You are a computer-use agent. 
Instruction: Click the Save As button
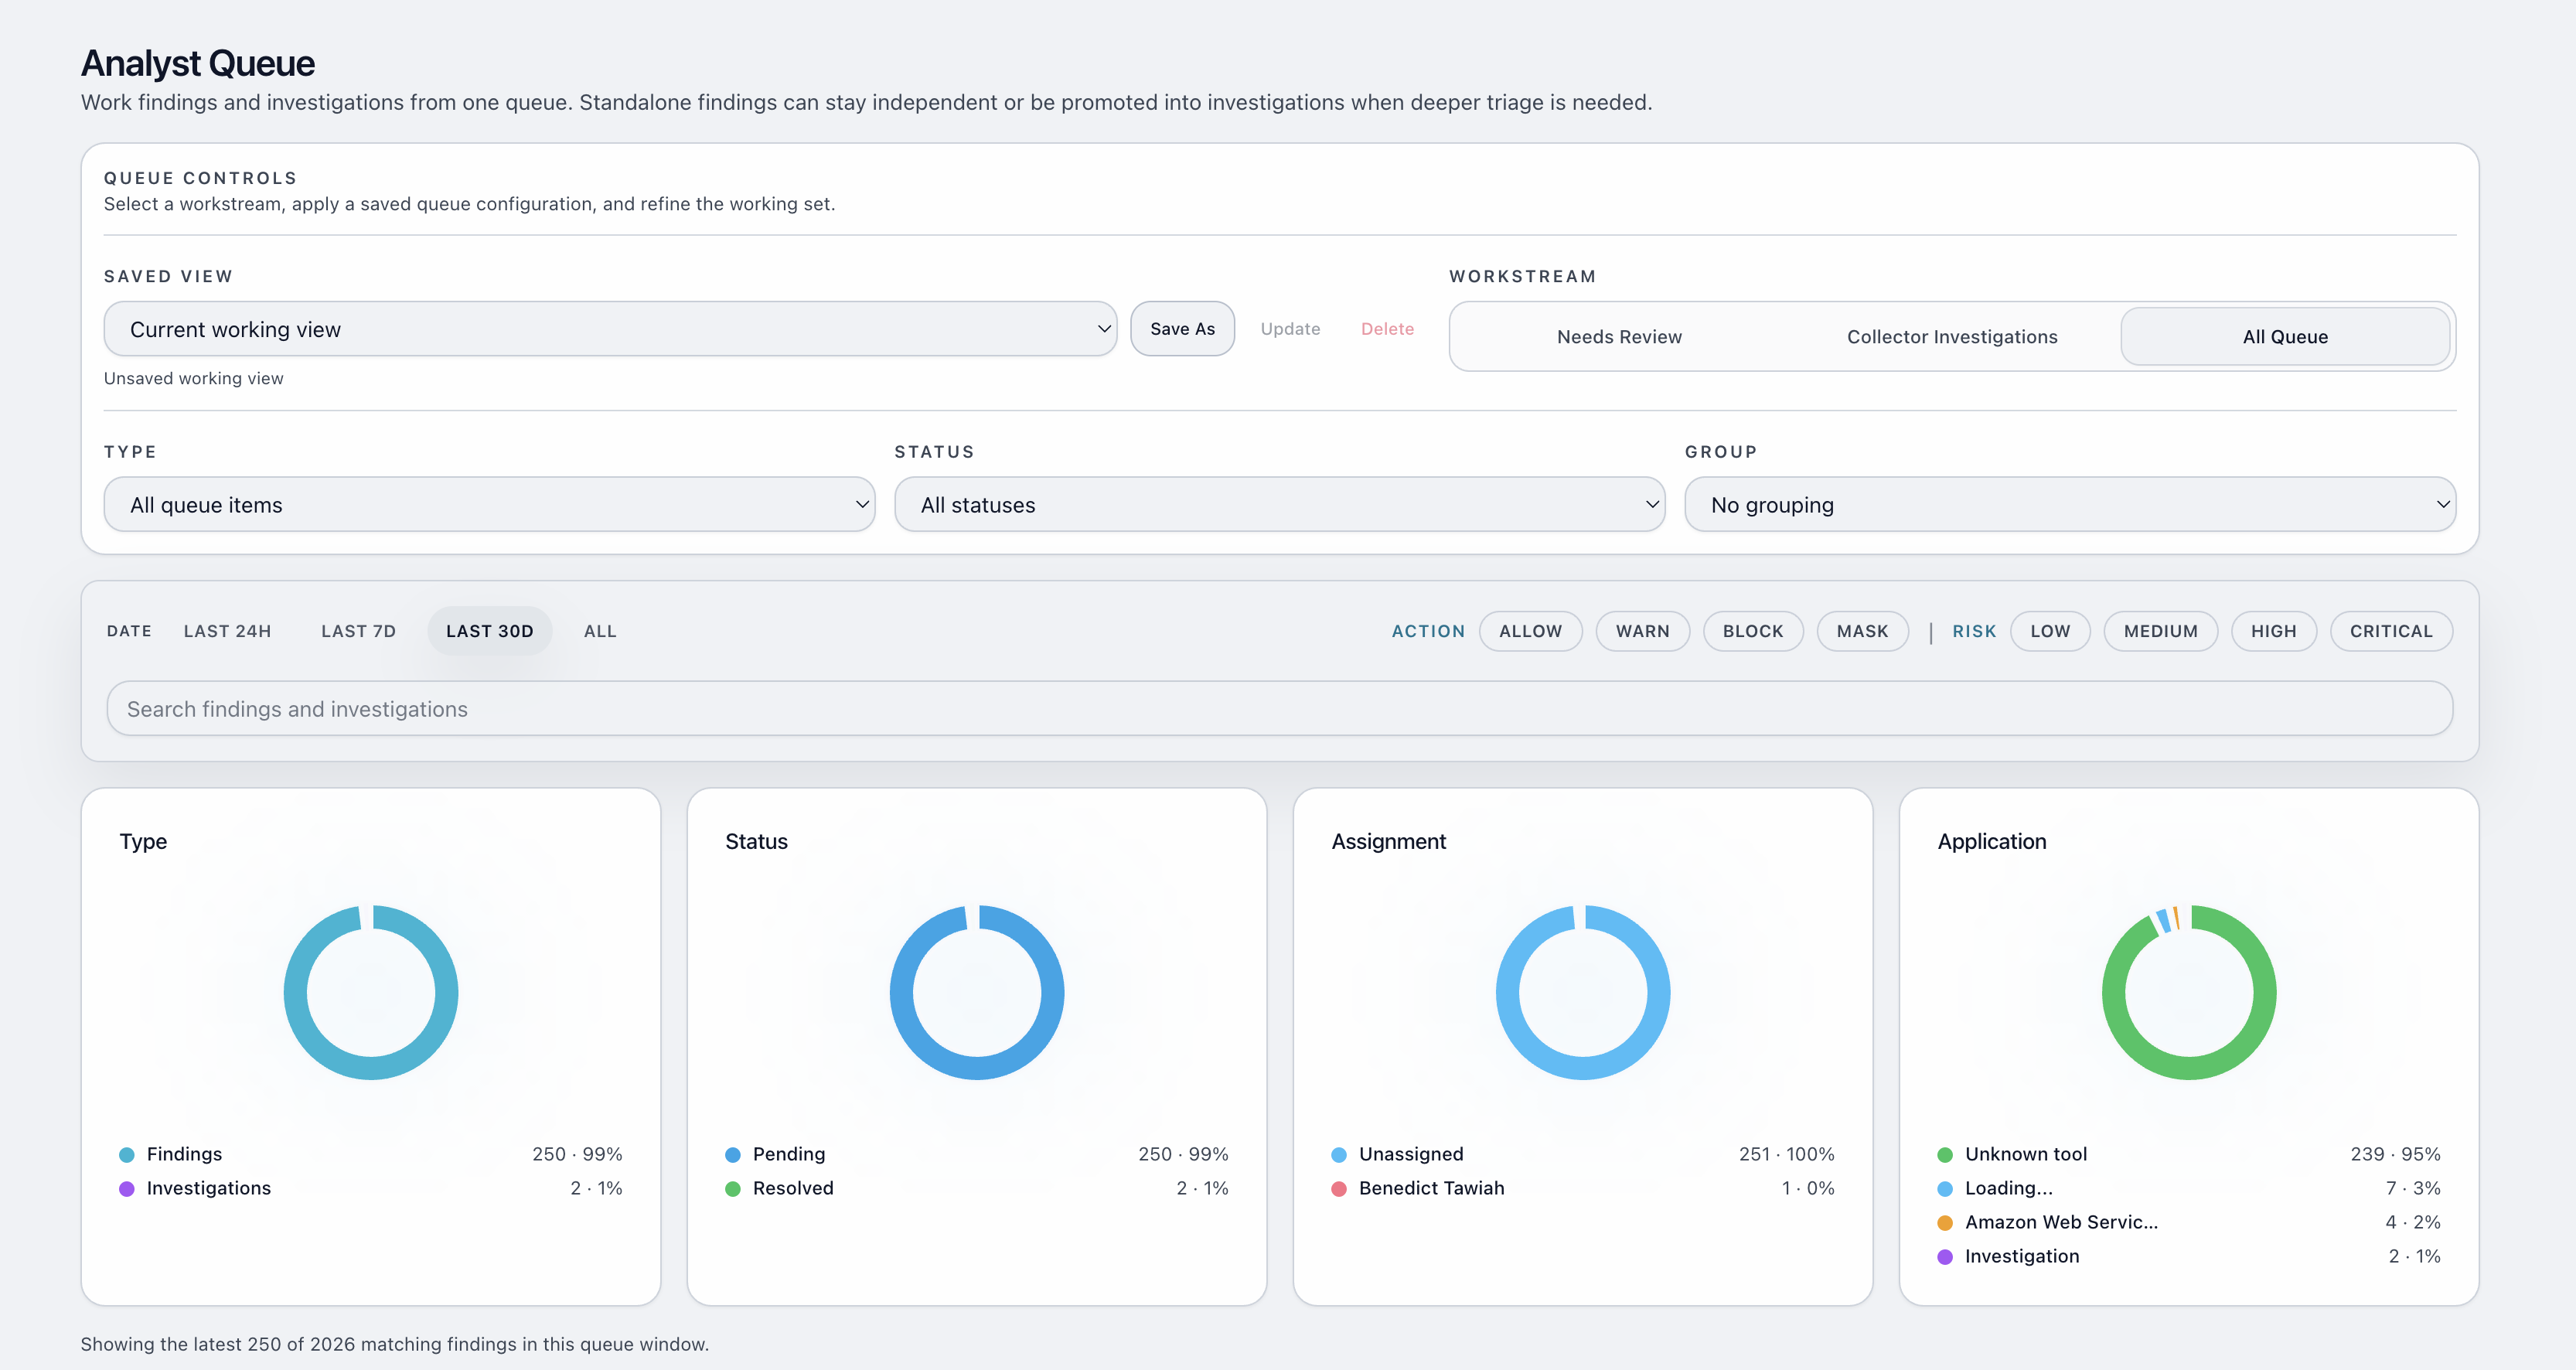tap(1182, 329)
